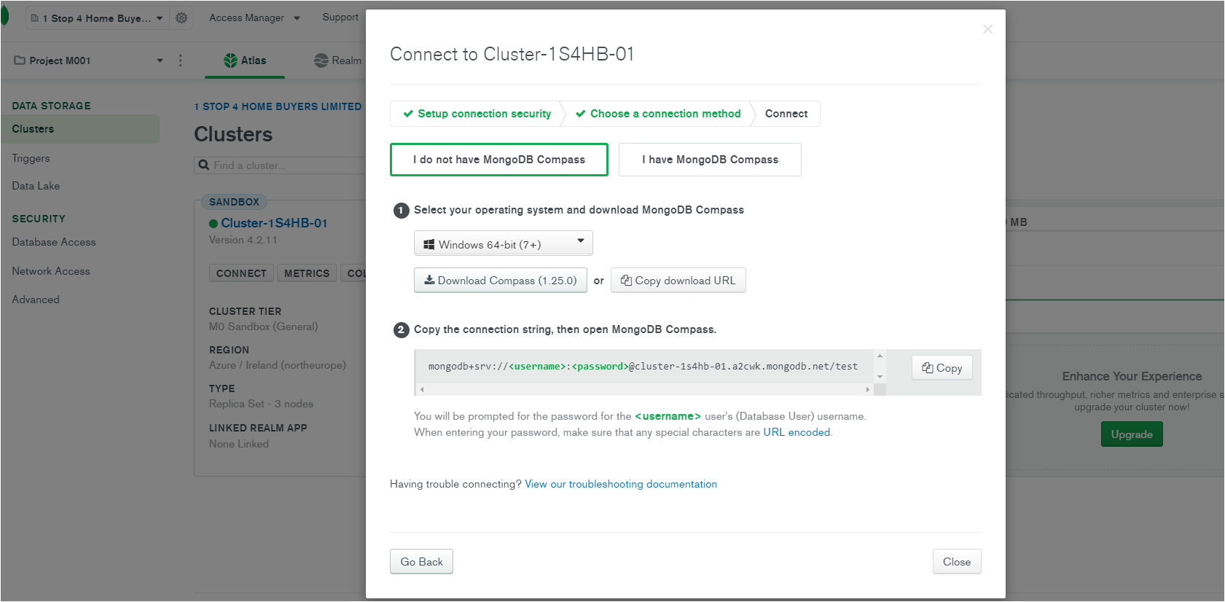Open Data Lake in the sidebar
The width and height of the screenshot is (1225, 602).
point(36,186)
